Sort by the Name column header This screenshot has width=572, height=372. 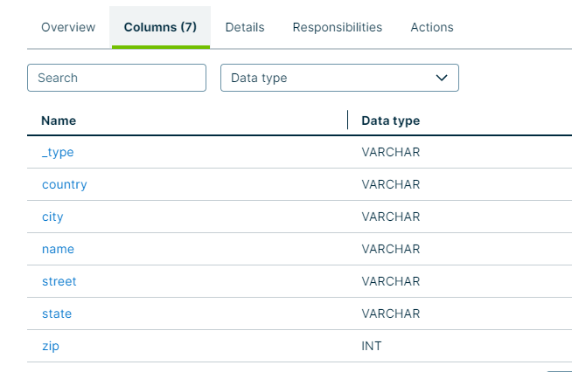(59, 121)
